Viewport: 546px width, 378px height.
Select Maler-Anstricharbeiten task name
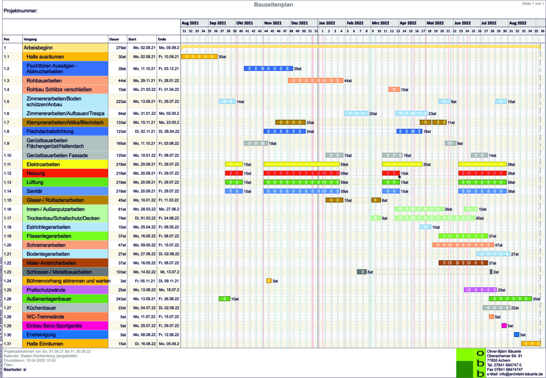pos(51,263)
